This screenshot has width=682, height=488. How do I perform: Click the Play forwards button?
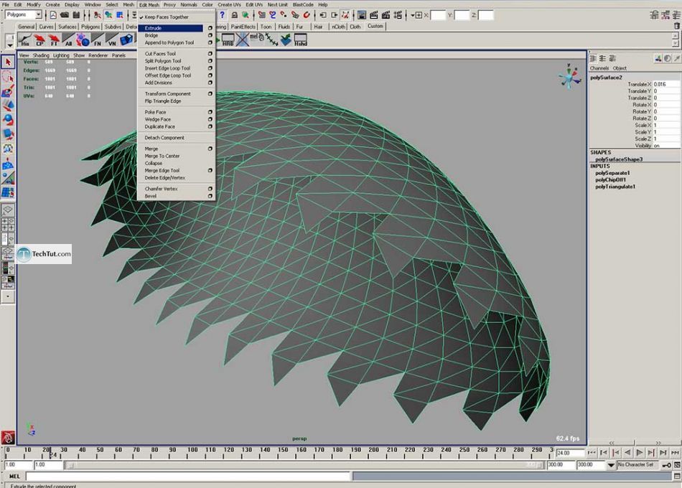tap(640, 453)
